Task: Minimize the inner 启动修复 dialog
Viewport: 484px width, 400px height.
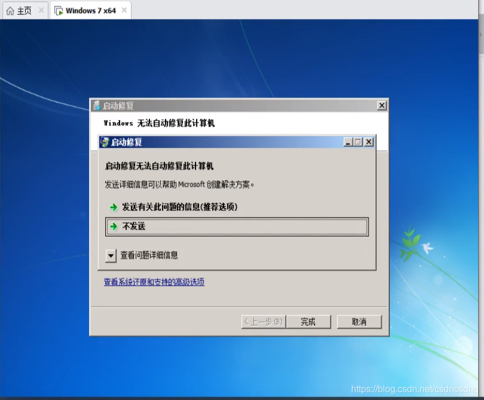Action: [348, 142]
